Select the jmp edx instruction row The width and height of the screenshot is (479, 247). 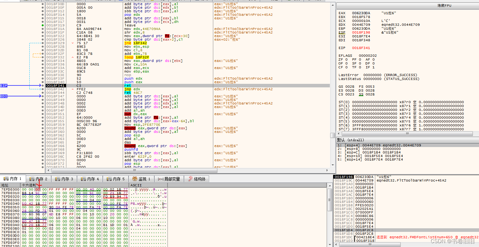132,89
